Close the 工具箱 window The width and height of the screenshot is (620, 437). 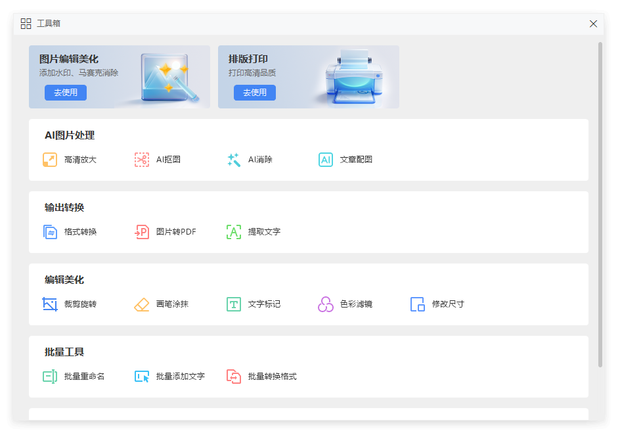click(x=594, y=24)
